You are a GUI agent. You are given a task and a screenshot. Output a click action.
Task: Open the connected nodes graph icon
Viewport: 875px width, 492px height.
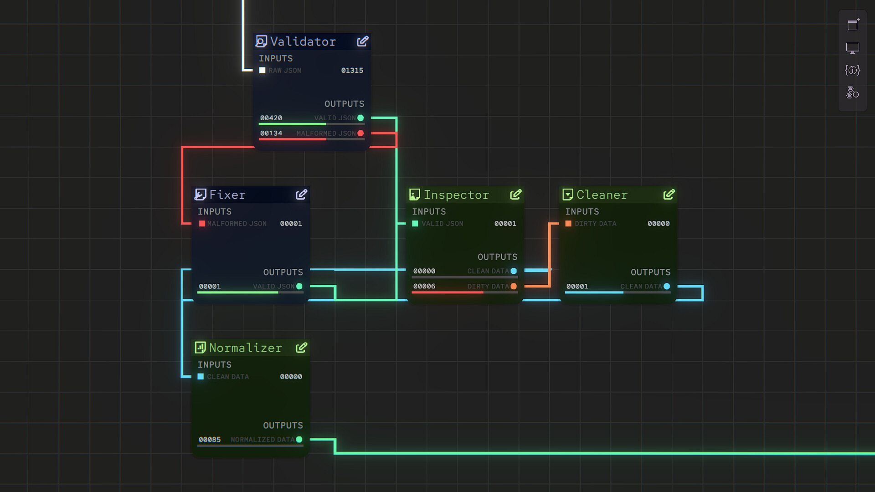click(x=853, y=92)
